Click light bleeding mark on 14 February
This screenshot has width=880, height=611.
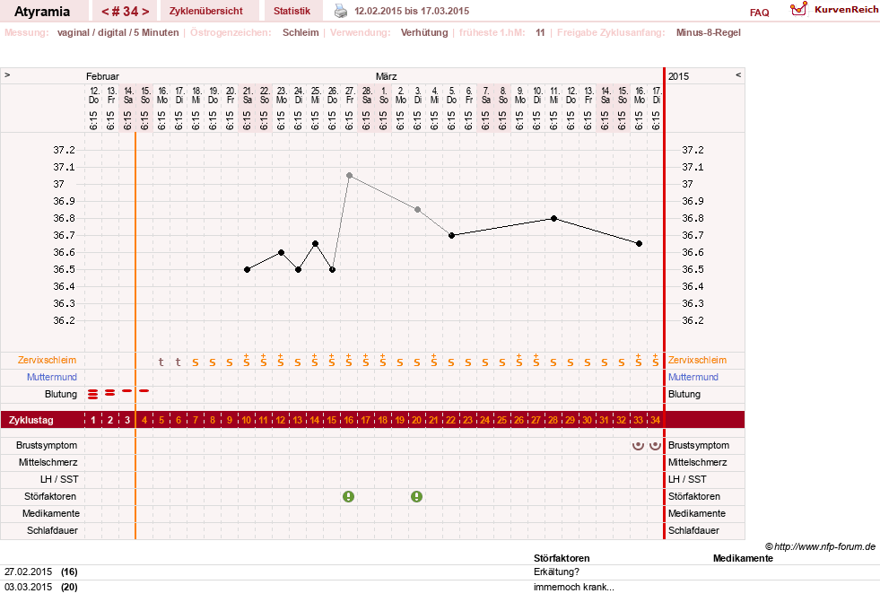point(127,390)
